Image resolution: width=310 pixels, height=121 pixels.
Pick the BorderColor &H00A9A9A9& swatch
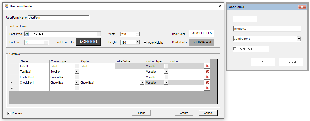coord(202,42)
